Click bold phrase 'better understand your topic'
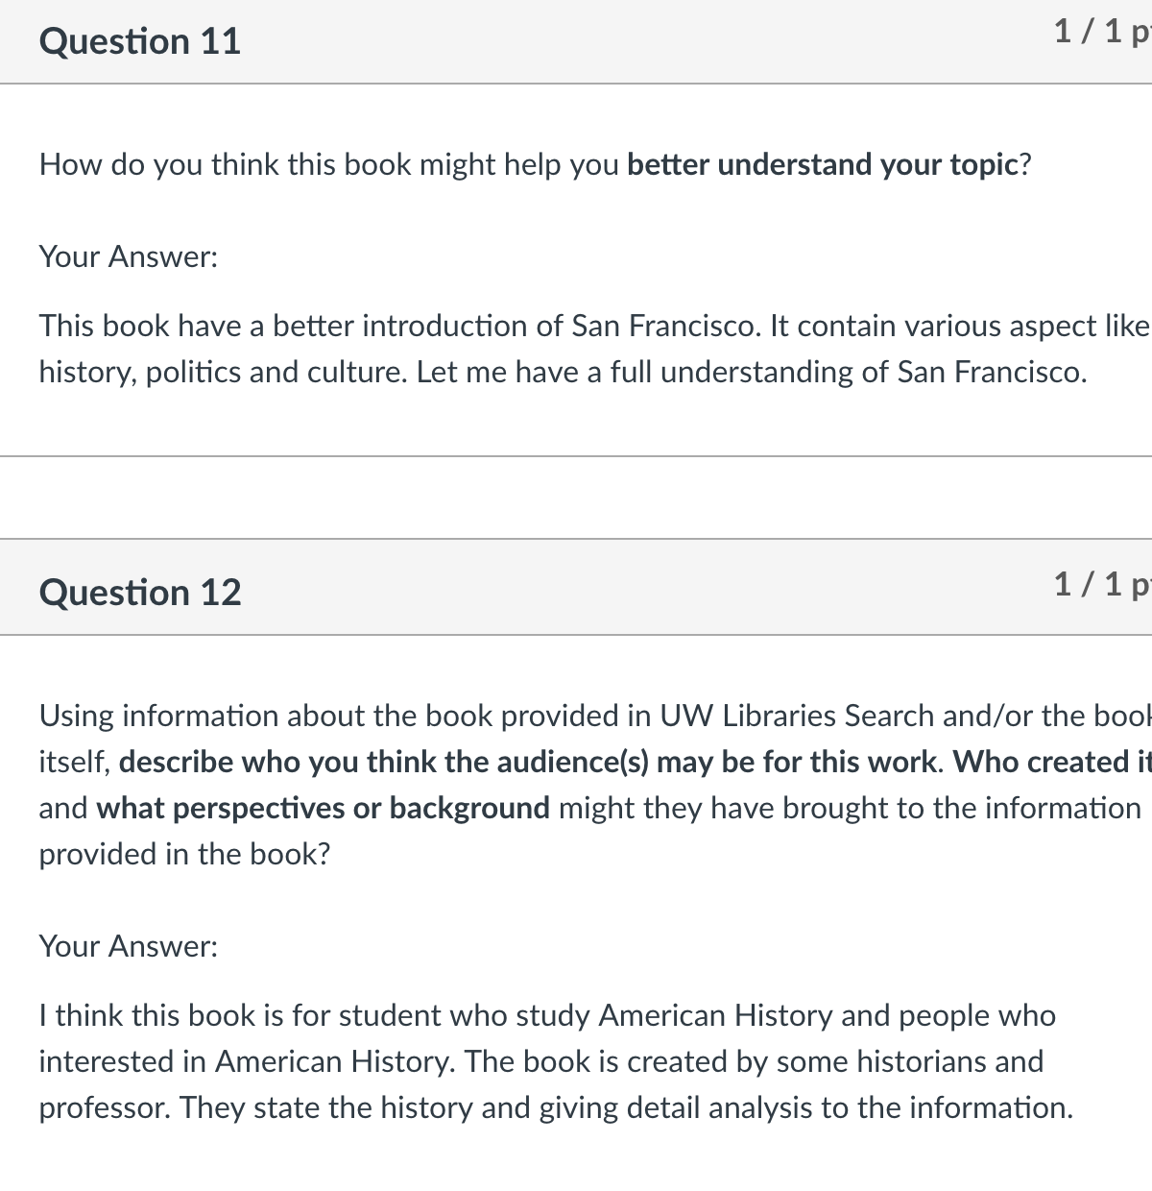The image size is (1152, 1191). pos(823,165)
